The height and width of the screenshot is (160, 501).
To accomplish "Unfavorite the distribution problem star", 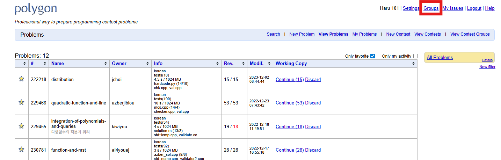I will tap(21, 79).
